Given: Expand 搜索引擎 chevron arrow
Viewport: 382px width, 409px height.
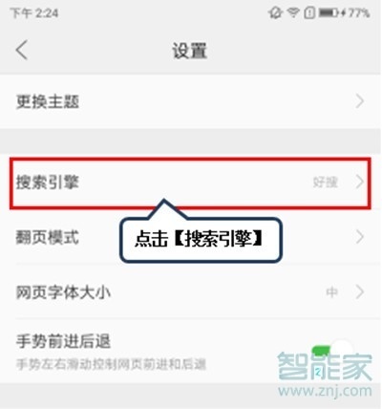Looking at the screenshot, I should pos(360,182).
